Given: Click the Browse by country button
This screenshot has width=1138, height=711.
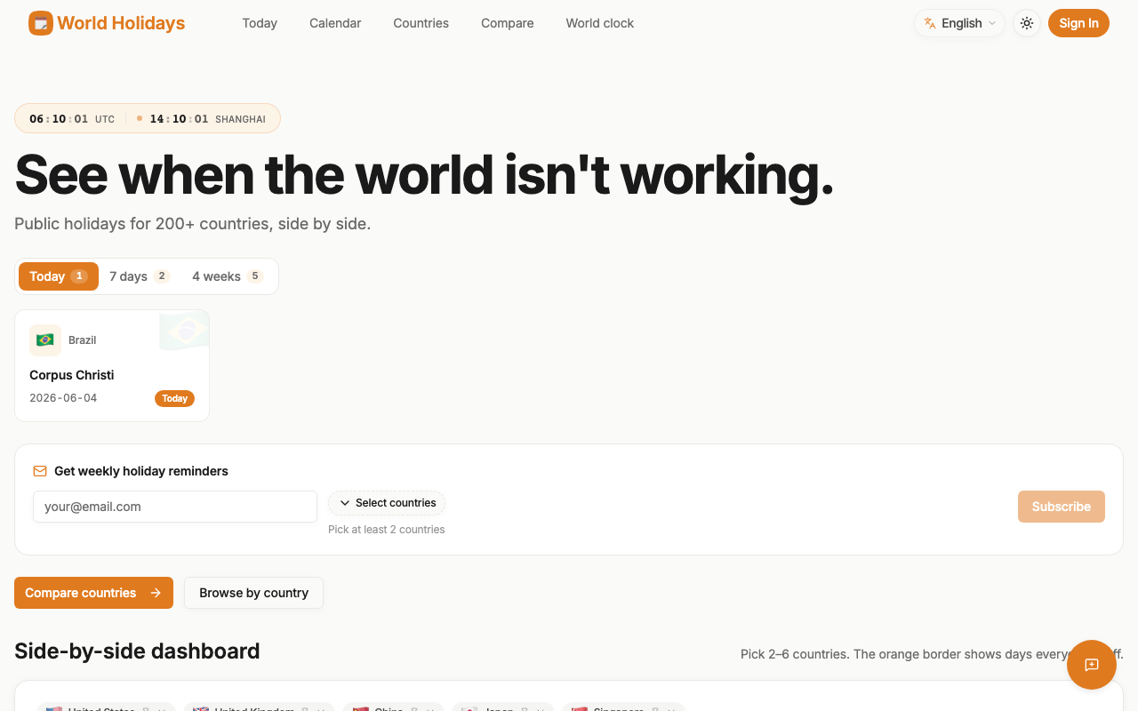Looking at the screenshot, I should click(x=253, y=593).
